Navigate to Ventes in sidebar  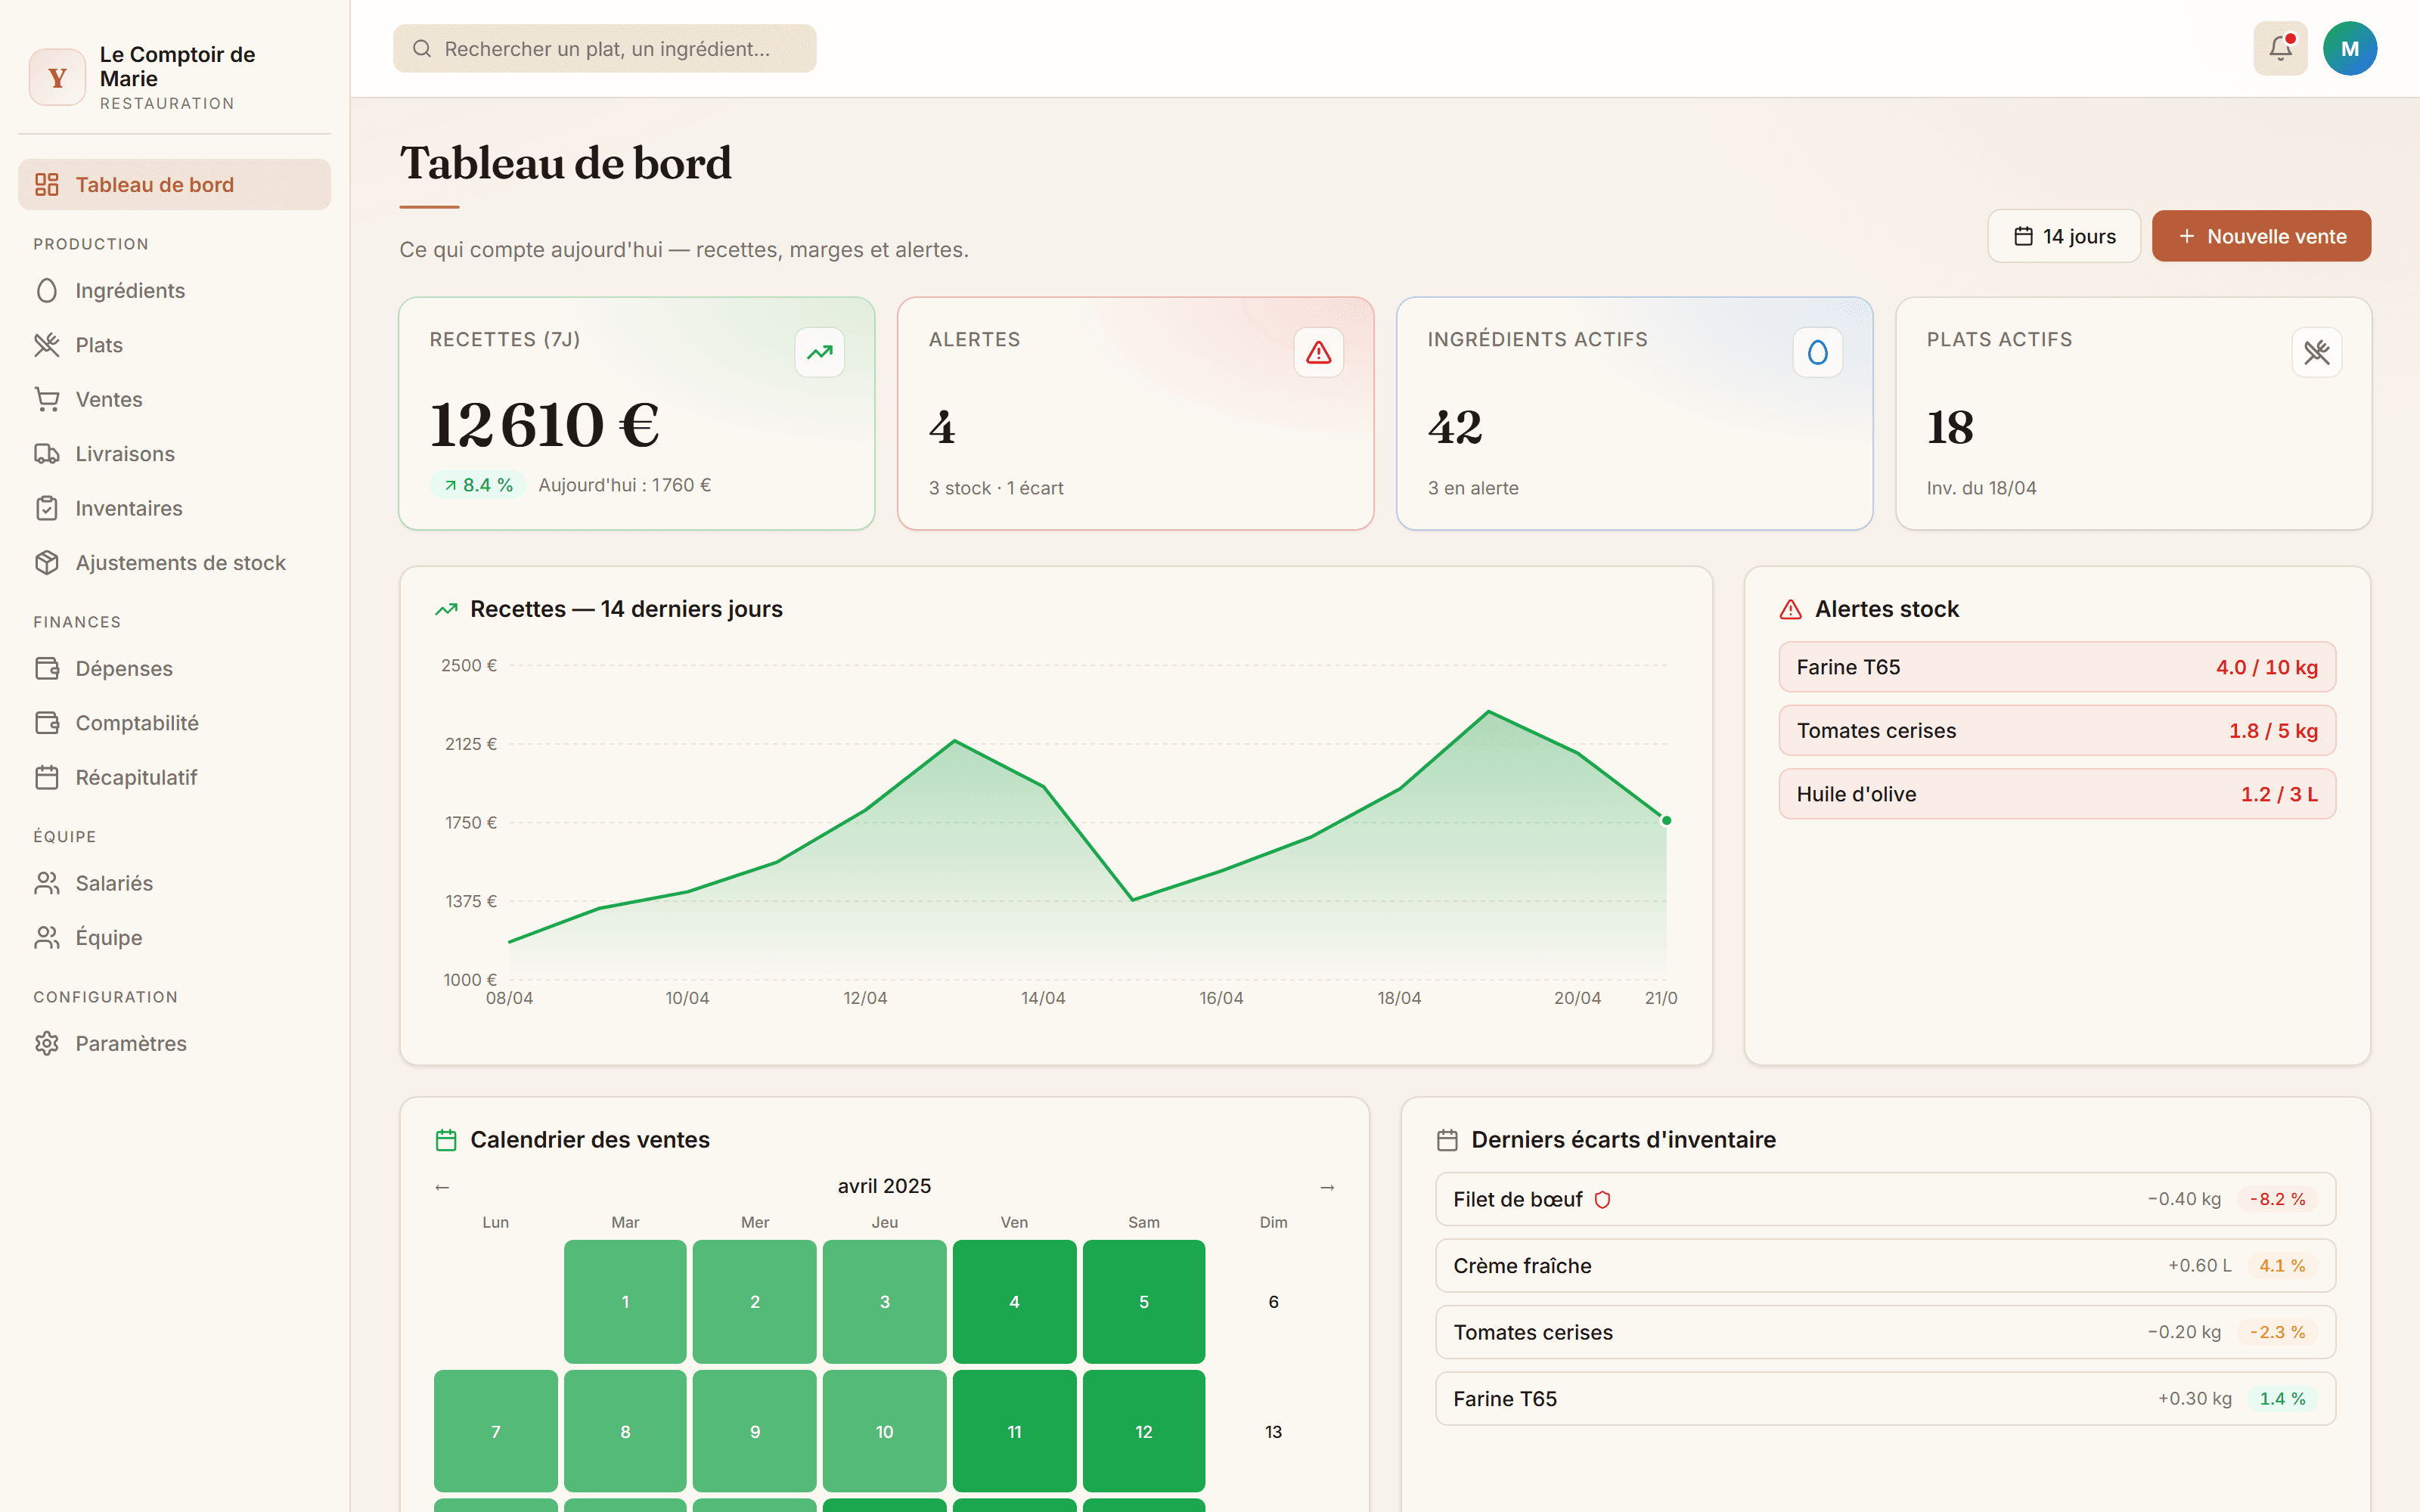point(175,400)
